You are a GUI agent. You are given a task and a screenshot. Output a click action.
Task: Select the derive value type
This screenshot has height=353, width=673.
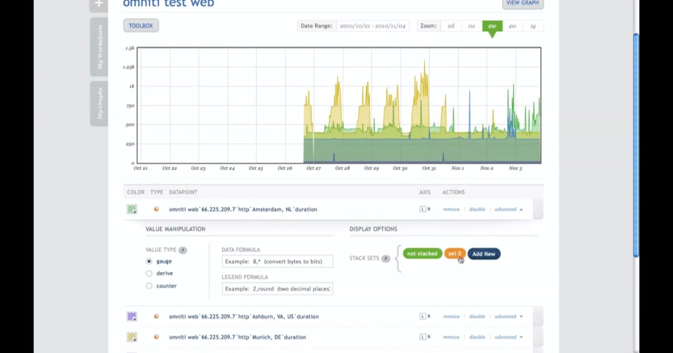pyautogui.click(x=149, y=274)
